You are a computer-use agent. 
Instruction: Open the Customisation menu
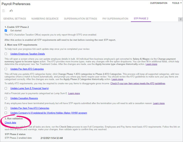click(x=158, y=3)
